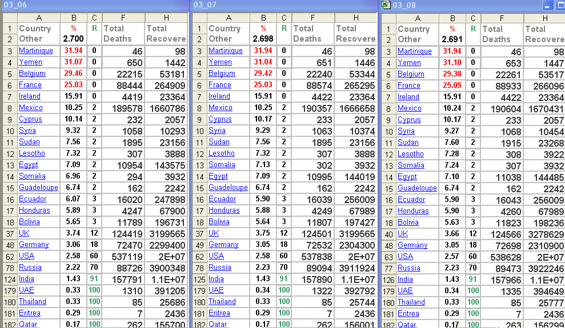The height and width of the screenshot is (328, 565).
Task: Click the Qatar link in window 03_06
Action: (28, 324)
